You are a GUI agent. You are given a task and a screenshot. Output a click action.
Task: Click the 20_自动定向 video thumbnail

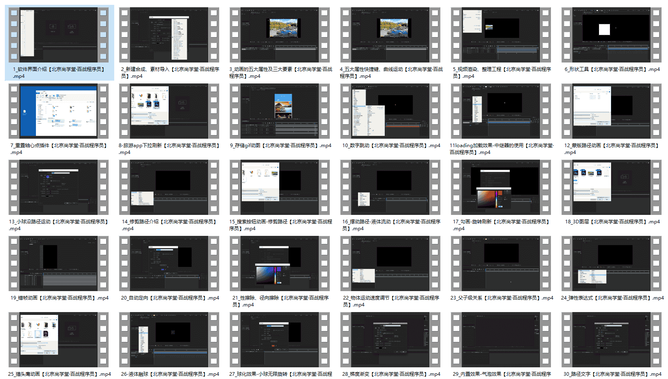point(169,263)
